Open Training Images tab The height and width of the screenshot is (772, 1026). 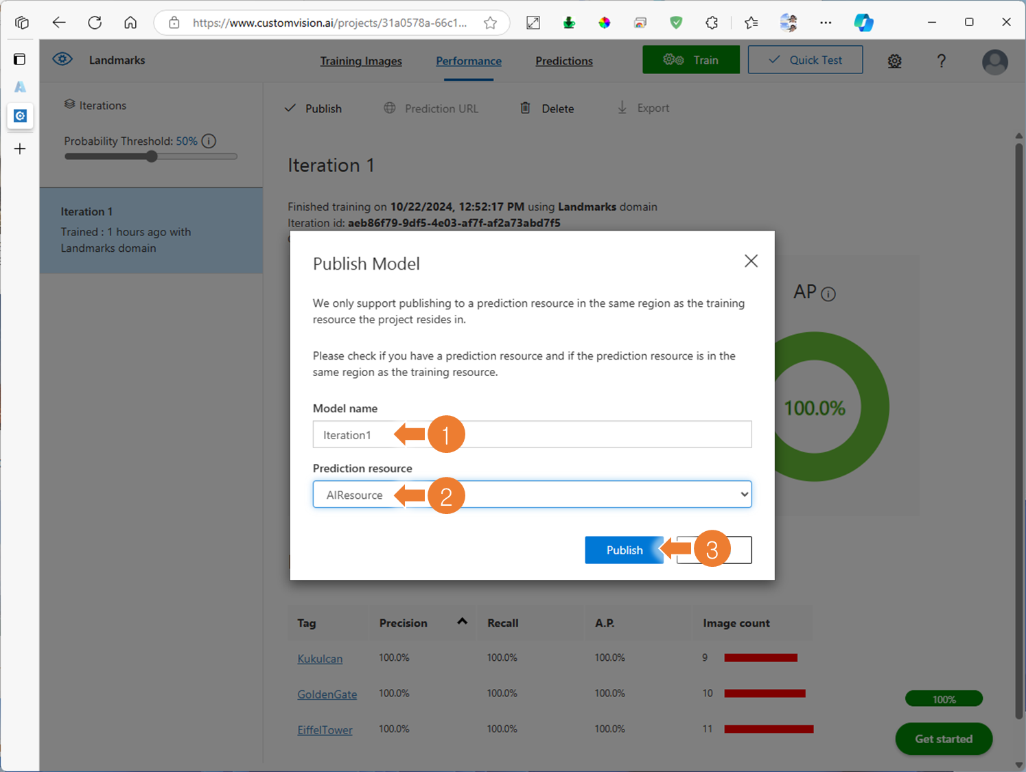click(361, 61)
